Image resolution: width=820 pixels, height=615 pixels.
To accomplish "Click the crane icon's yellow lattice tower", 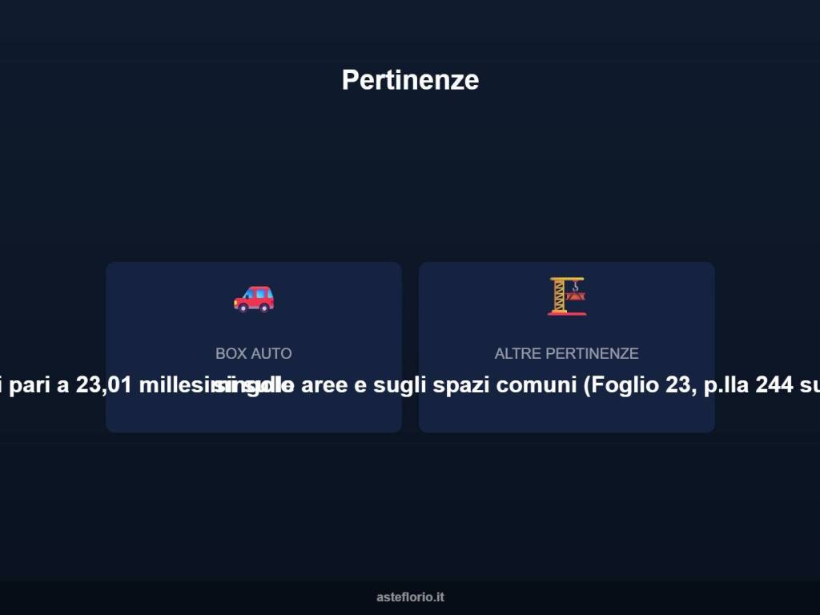I will 559,296.
